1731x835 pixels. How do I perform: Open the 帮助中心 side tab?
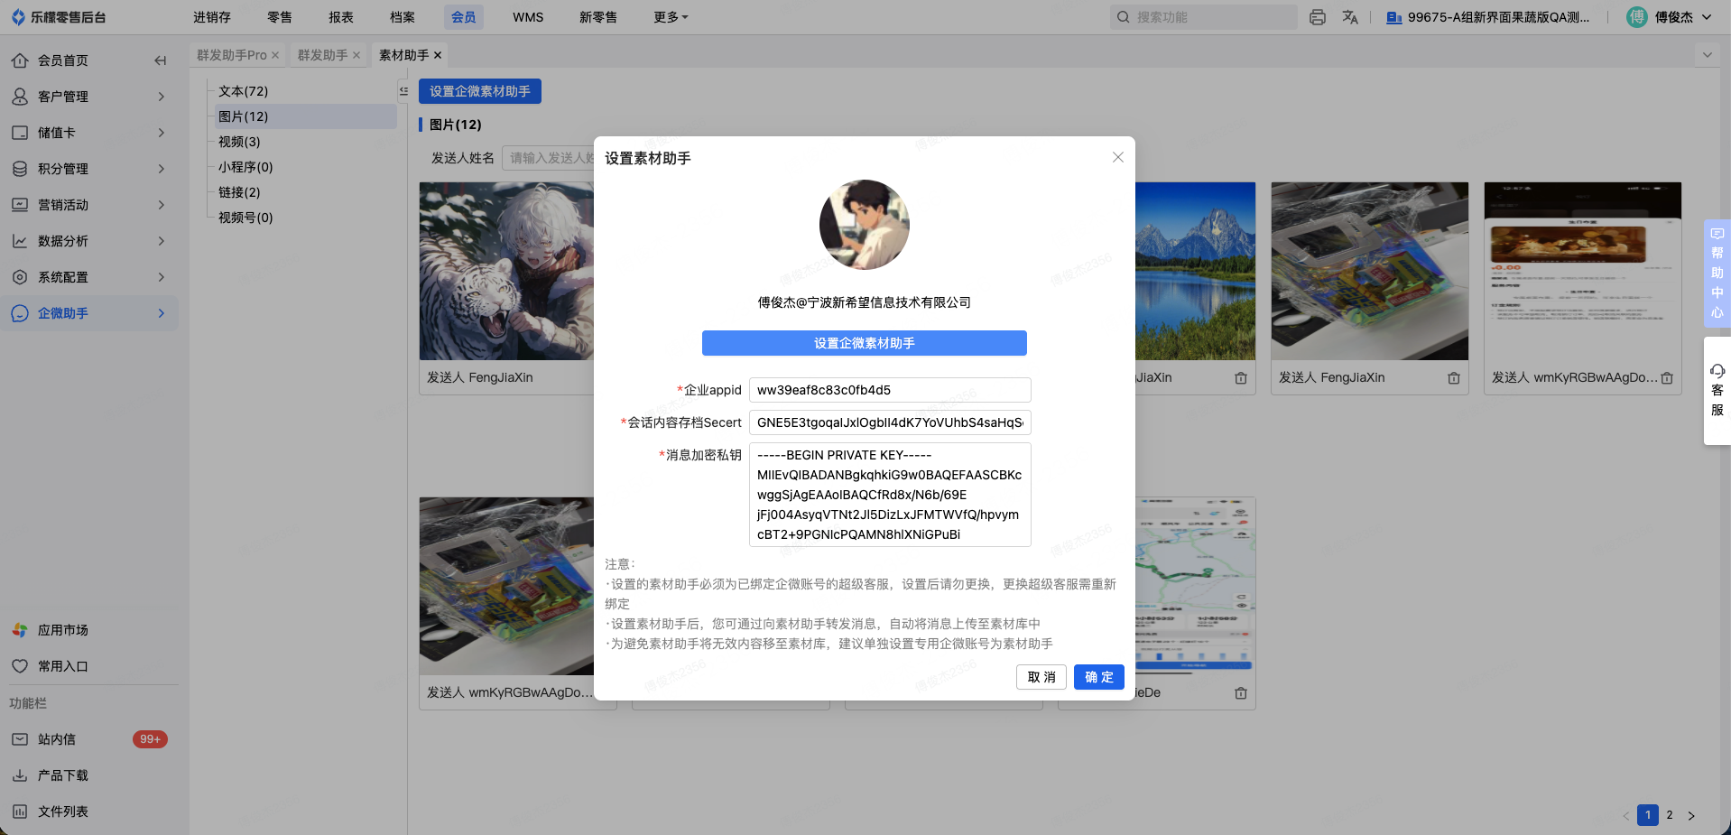pos(1717,274)
